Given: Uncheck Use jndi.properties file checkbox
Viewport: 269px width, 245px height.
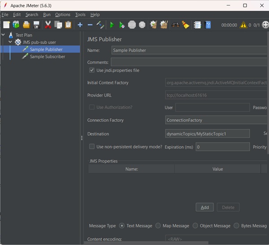Looking at the screenshot, I should coord(92,70).
